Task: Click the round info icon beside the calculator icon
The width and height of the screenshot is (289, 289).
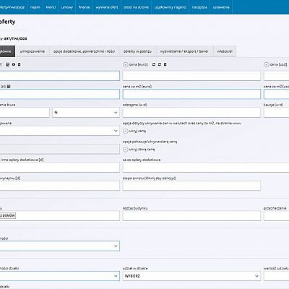Action: click(14, 64)
